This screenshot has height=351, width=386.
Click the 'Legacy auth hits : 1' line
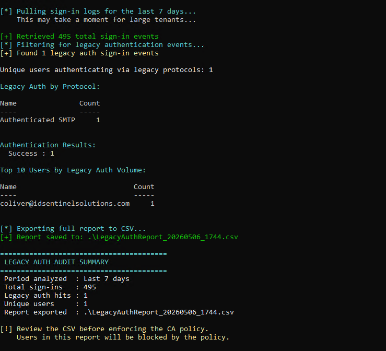point(46,296)
